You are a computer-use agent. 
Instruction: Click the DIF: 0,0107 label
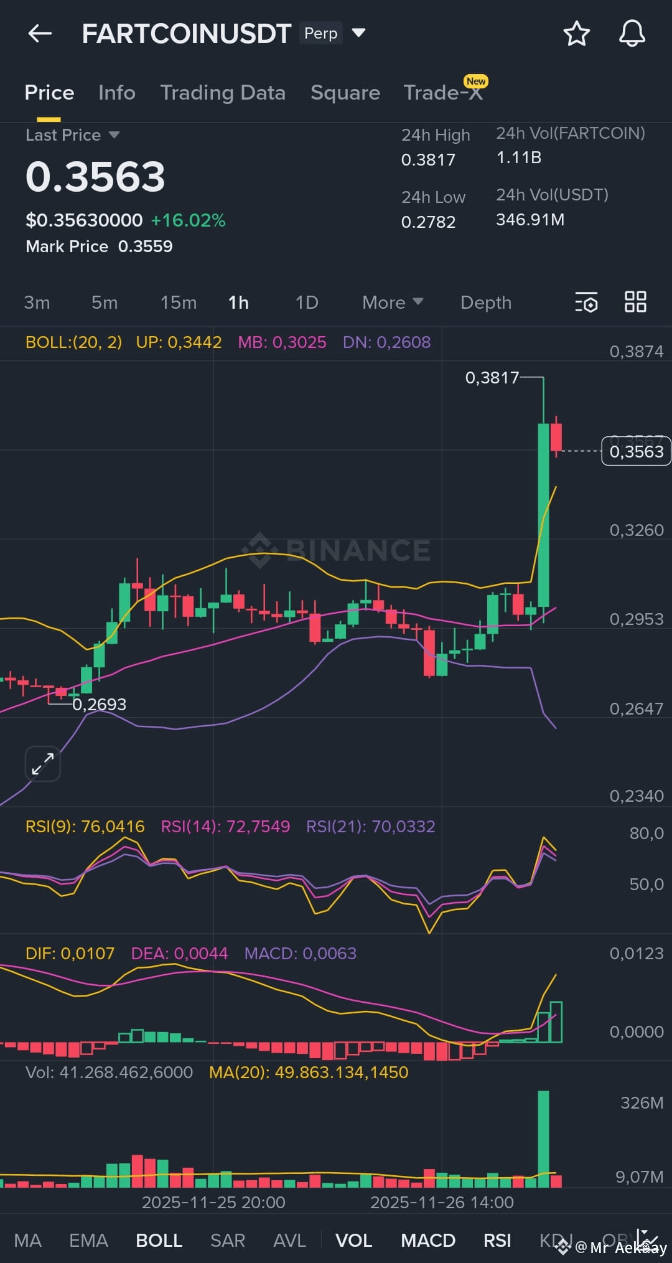70,954
